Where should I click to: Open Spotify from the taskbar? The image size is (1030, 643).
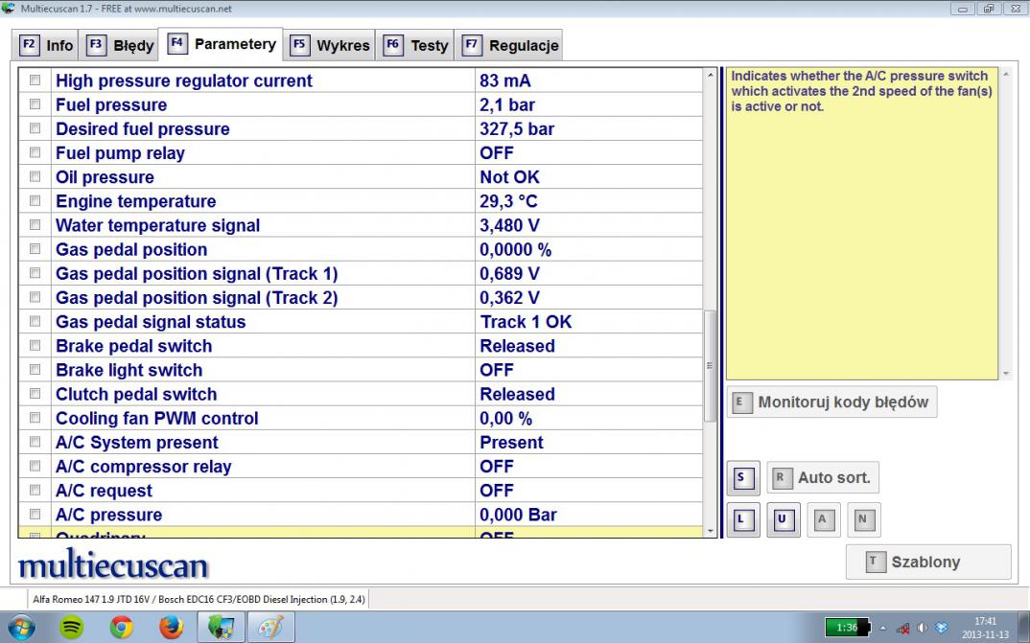tap(72, 628)
